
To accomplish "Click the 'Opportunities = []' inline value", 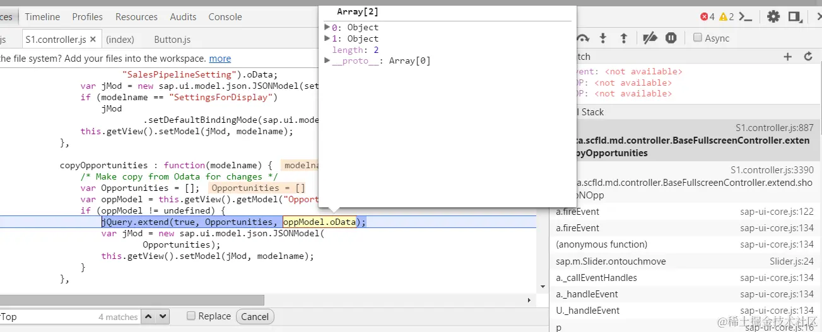I will coord(258,188).
